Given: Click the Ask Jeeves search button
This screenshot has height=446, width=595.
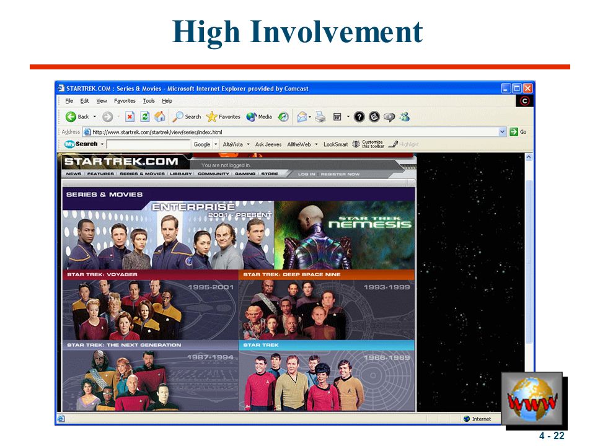Looking at the screenshot, I should [268, 144].
